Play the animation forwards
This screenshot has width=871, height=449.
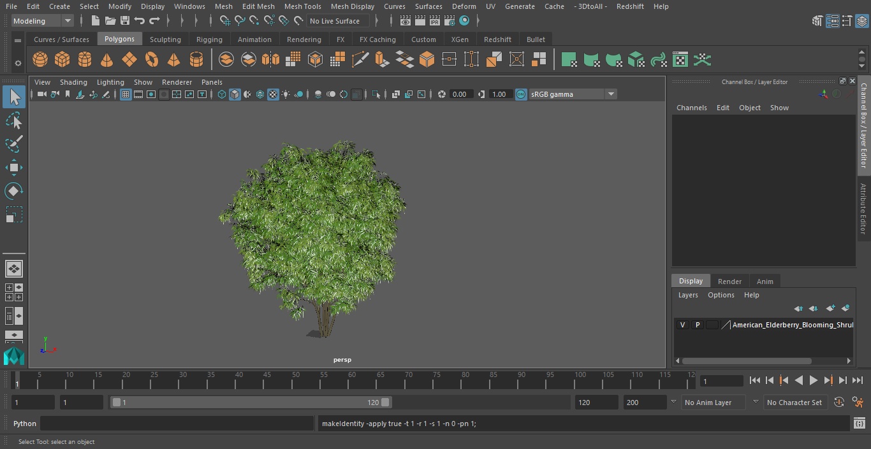tap(813, 380)
